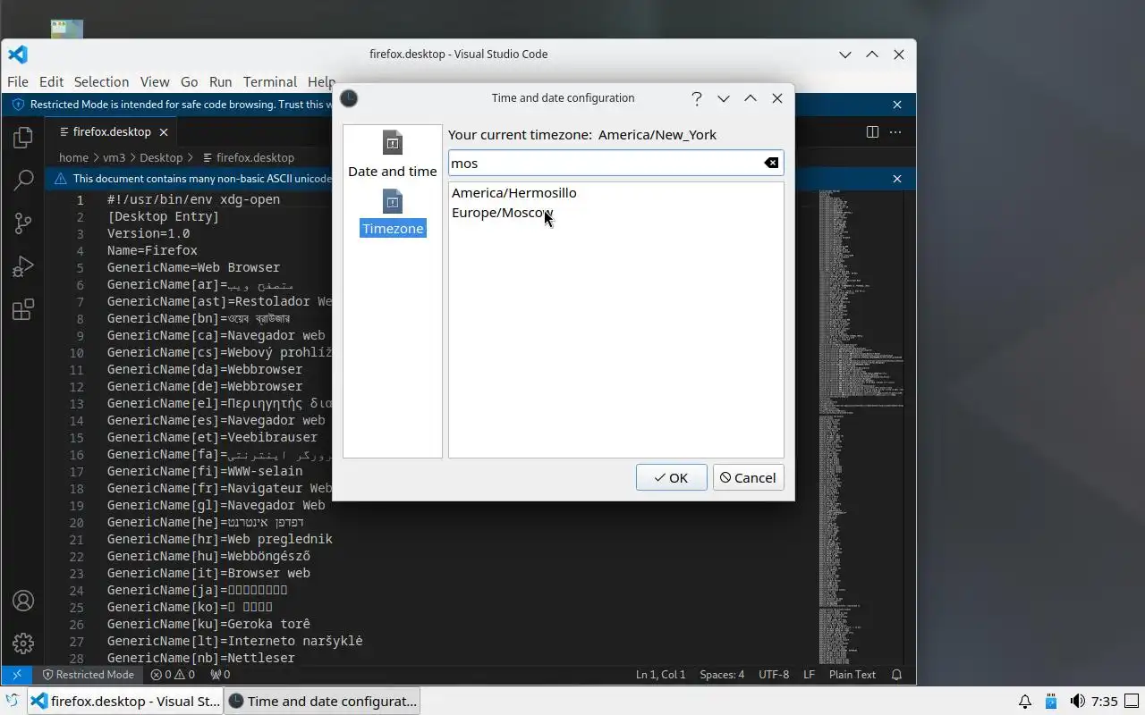Click the firefox.desktop breadcrumb segment
The image size is (1145, 715).
click(x=255, y=157)
